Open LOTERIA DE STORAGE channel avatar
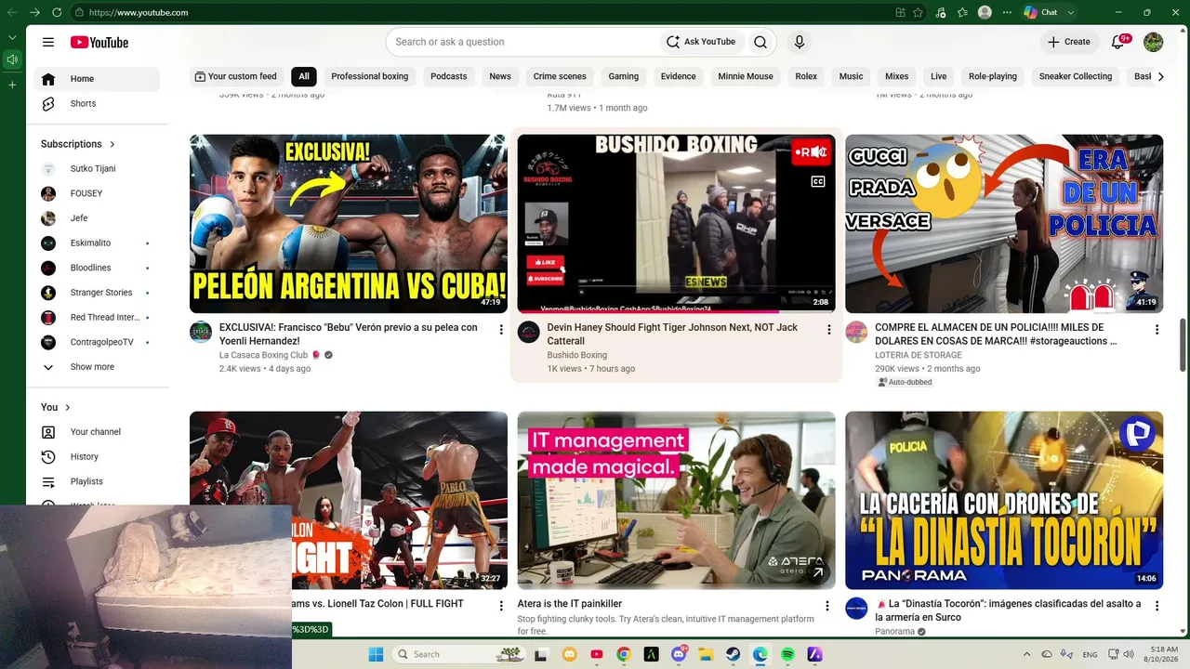 pos(856,332)
